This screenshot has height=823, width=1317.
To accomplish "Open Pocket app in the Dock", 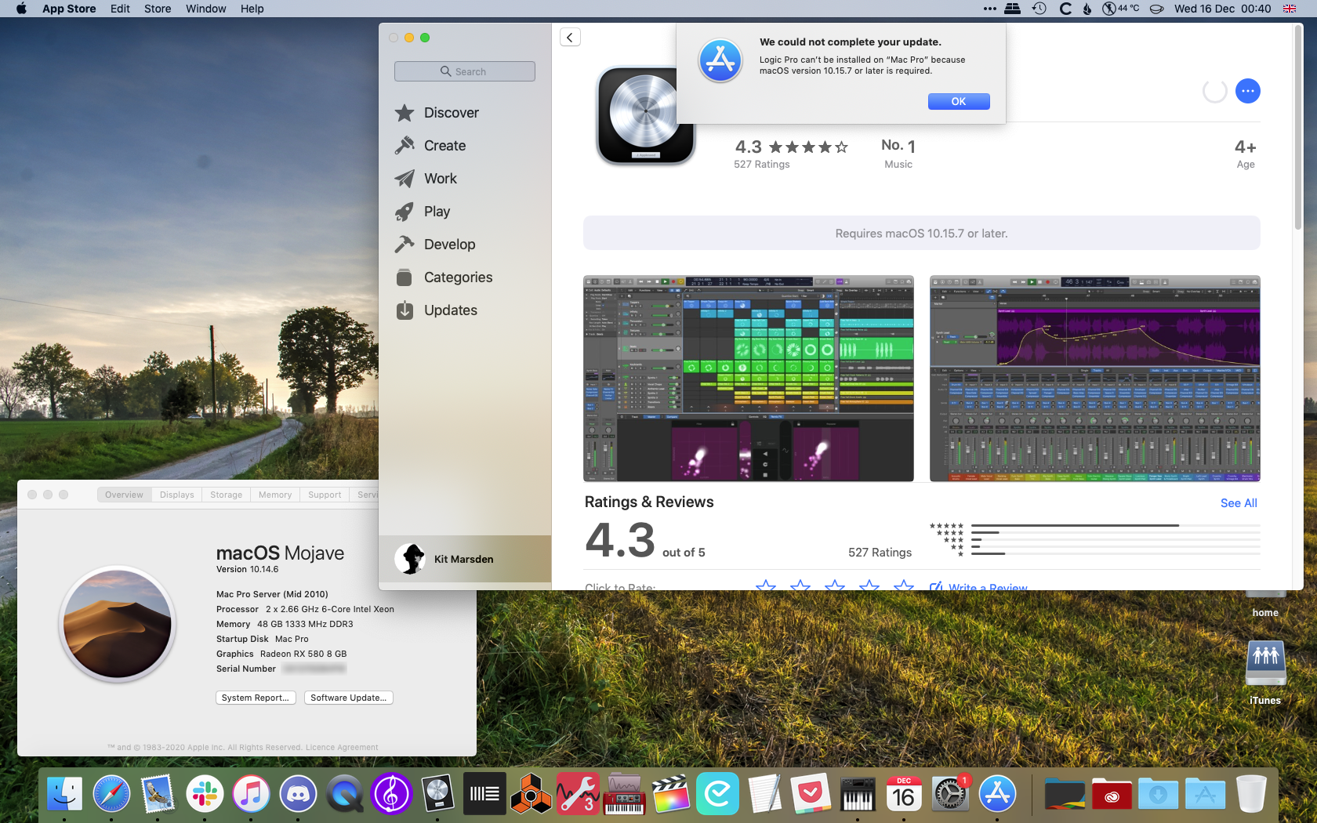I will [x=811, y=795].
